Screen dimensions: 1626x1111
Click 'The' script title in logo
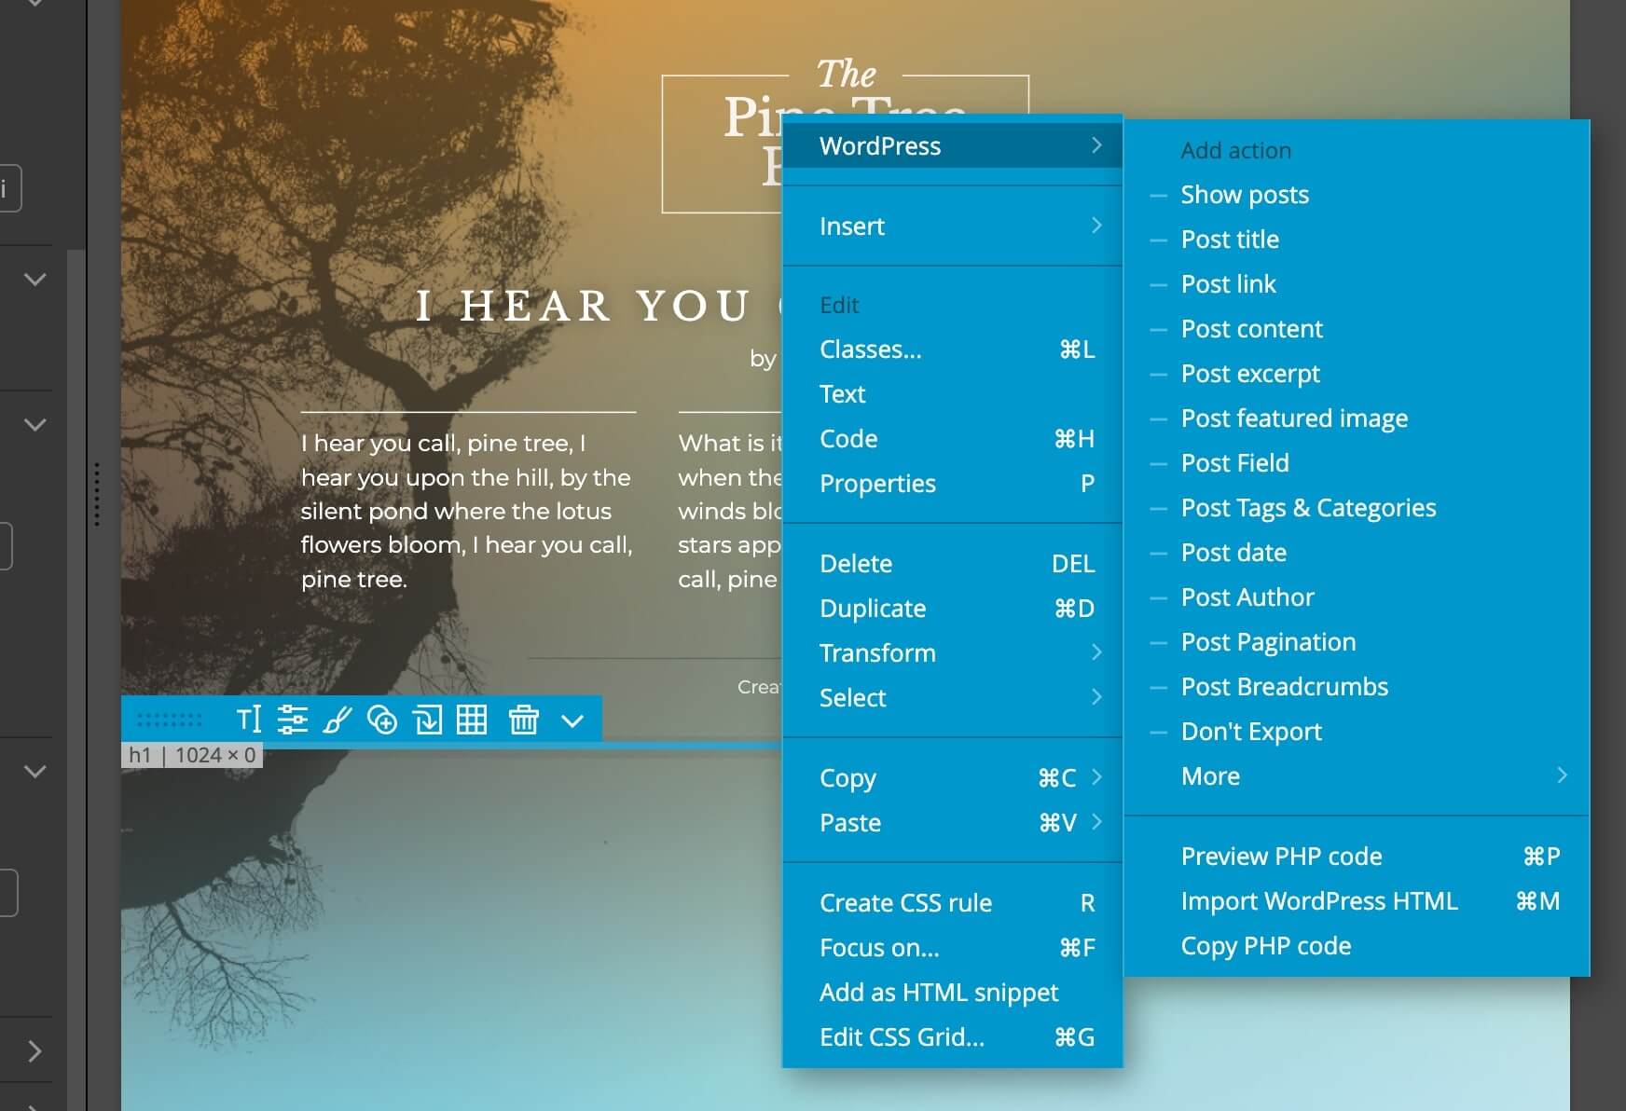click(x=847, y=74)
